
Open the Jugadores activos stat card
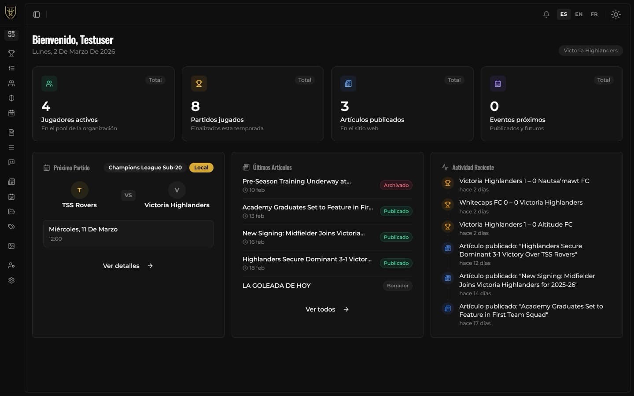(x=103, y=104)
